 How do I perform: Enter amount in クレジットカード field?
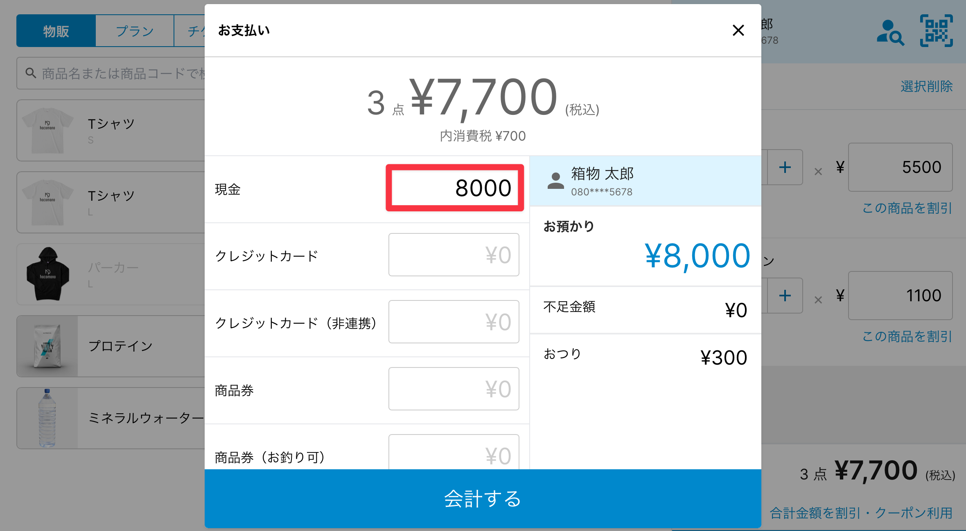point(454,255)
